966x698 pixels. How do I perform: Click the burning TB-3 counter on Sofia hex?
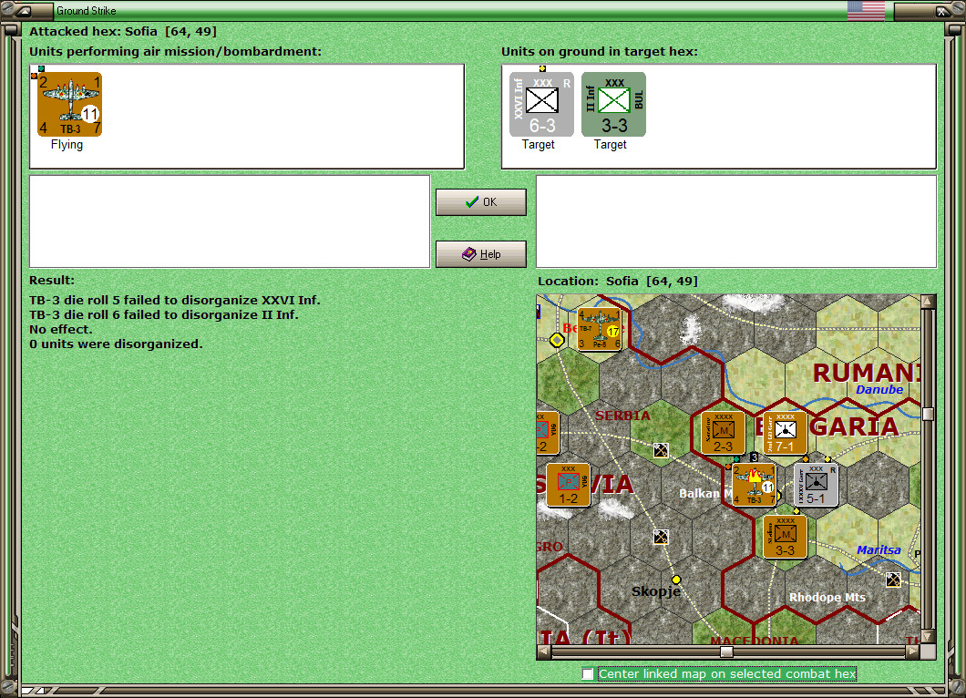[754, 485]
